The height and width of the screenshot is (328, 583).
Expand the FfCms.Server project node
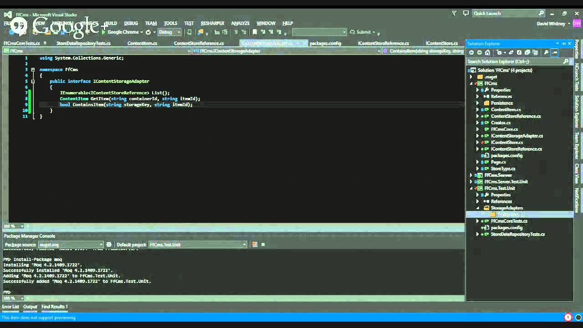click(471, 175)
